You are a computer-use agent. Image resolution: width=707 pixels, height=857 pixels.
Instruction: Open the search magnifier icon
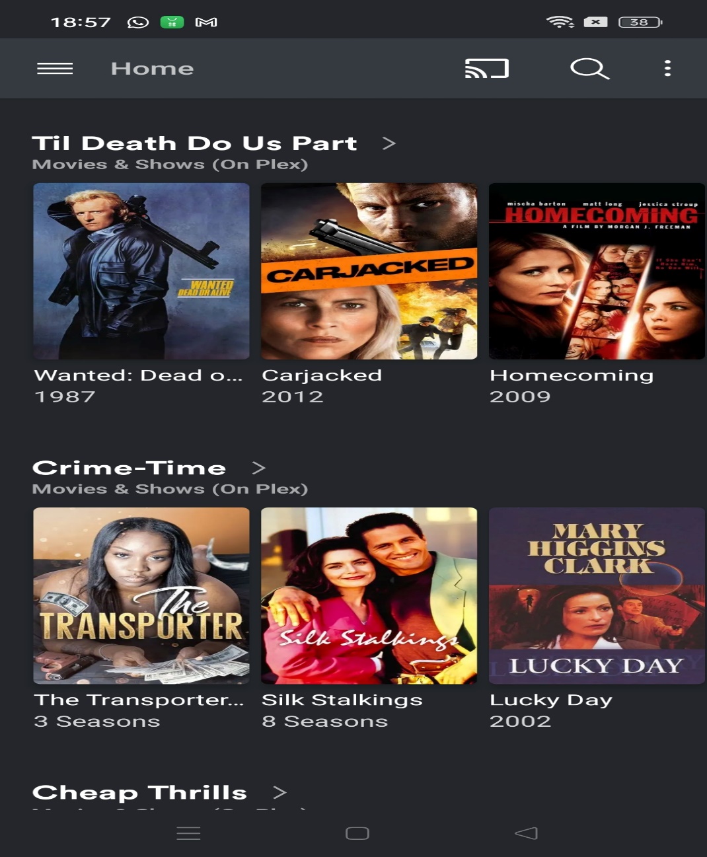(x=589, y=69)
